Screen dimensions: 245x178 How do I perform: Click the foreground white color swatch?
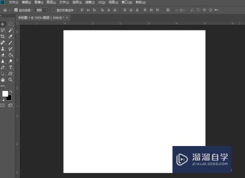coord(5,93)
